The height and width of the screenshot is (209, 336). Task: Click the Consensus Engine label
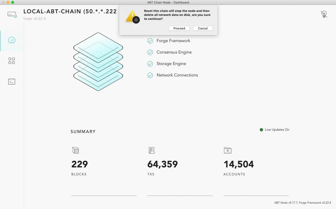pos(174,52)
